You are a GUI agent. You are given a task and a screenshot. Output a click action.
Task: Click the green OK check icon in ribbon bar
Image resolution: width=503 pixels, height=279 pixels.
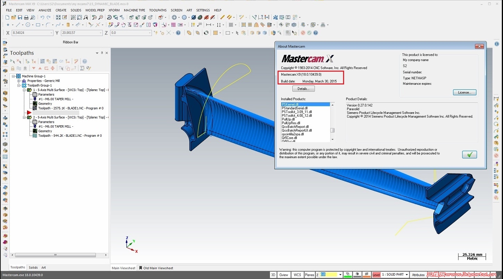coord(309,33)
